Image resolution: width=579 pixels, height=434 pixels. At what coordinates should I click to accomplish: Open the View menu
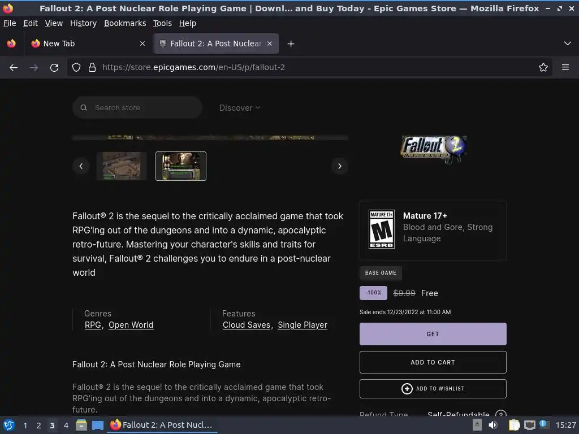(54, 23)
